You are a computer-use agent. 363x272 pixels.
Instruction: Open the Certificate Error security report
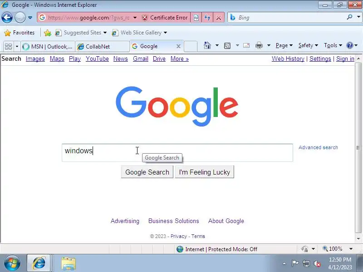[x=165, y=18]
